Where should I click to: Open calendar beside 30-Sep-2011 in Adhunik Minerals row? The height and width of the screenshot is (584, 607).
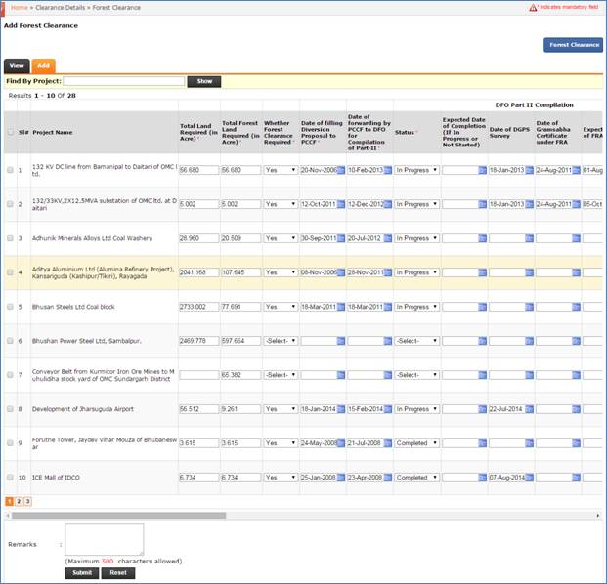click(x=341, y=238)
